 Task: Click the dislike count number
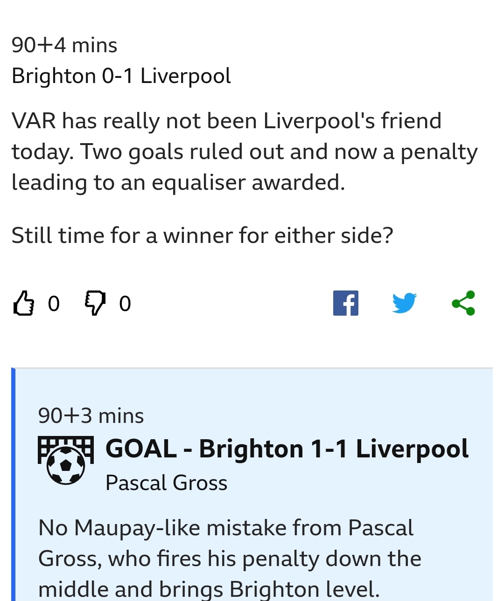coord(125,304)
